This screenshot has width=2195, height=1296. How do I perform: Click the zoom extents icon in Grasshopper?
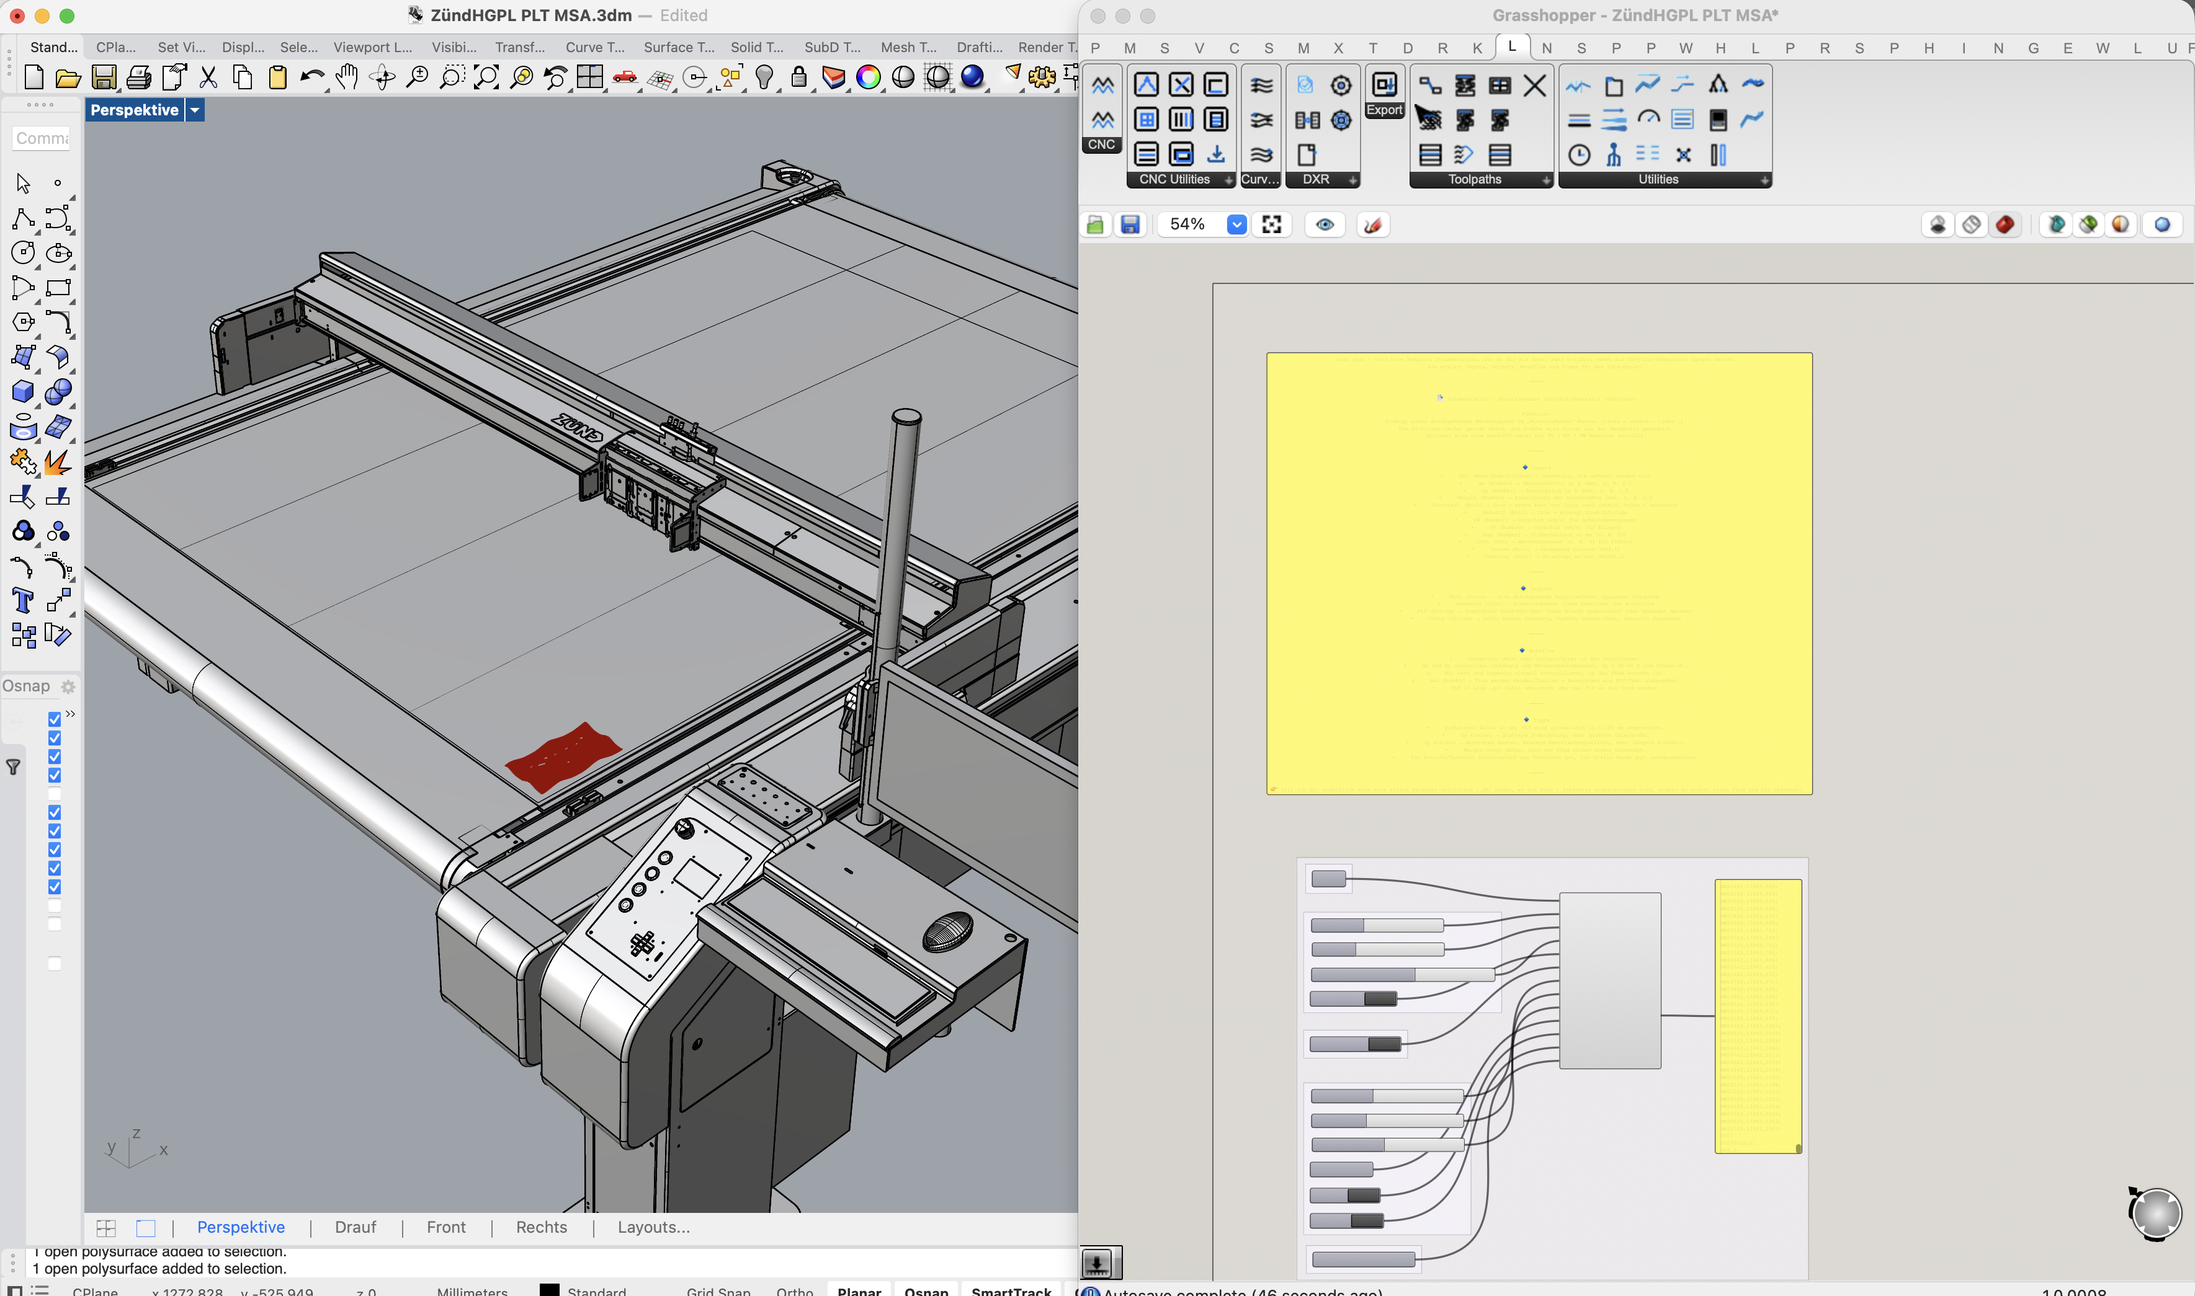tap(1272, 225)
